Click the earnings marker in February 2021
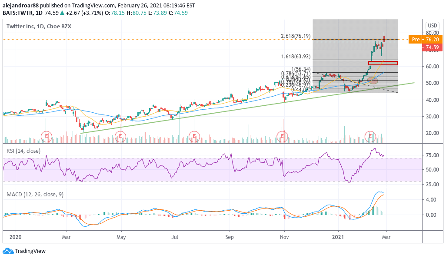This screenshot has width=446, height=259. pyautogui.click(x=370, y=137)
